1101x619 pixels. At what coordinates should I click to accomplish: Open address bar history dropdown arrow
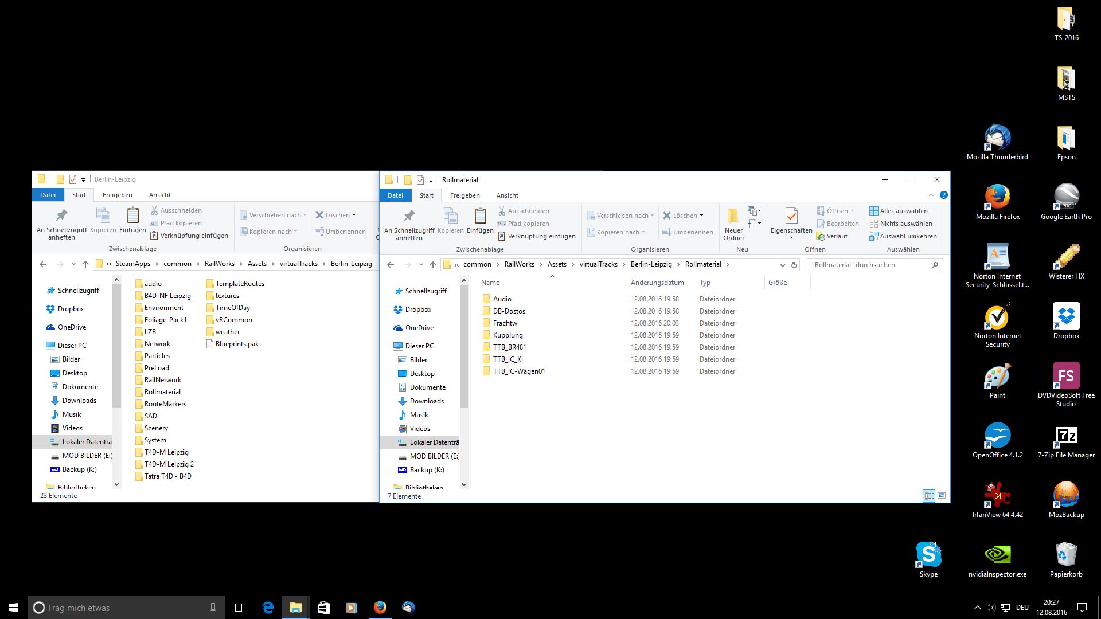click(782, 265)
